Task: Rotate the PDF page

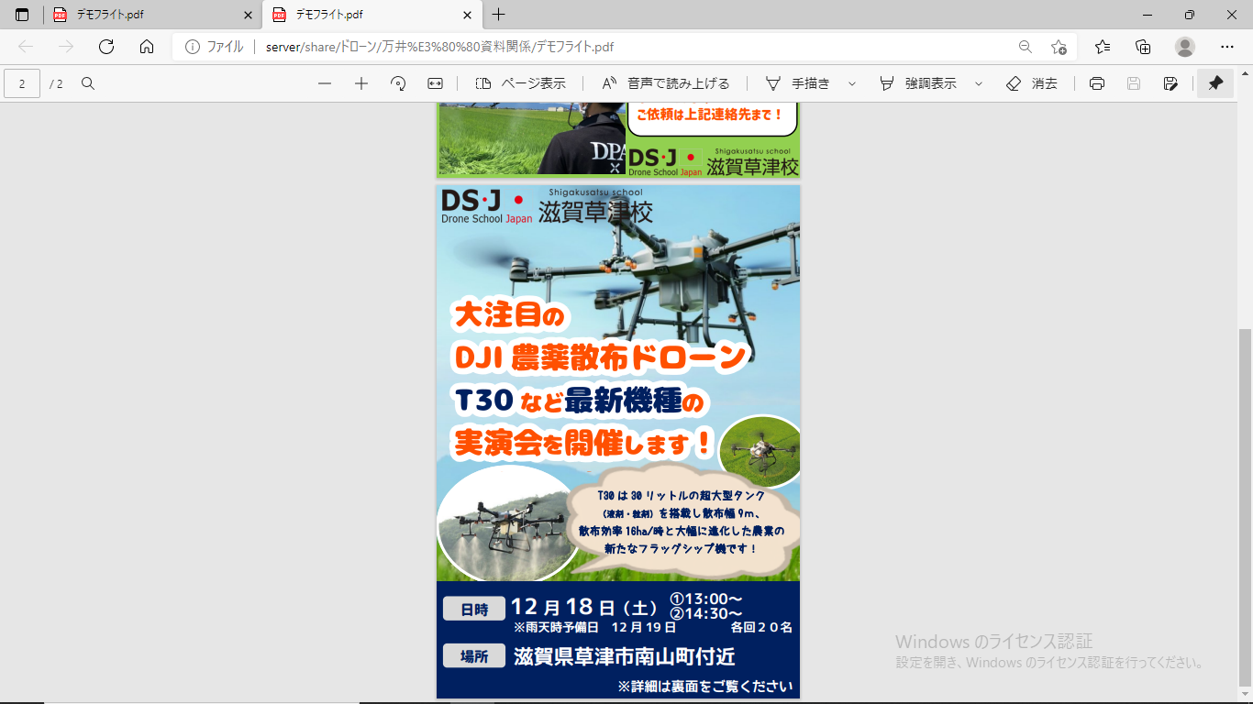Action: pos(398,83)
